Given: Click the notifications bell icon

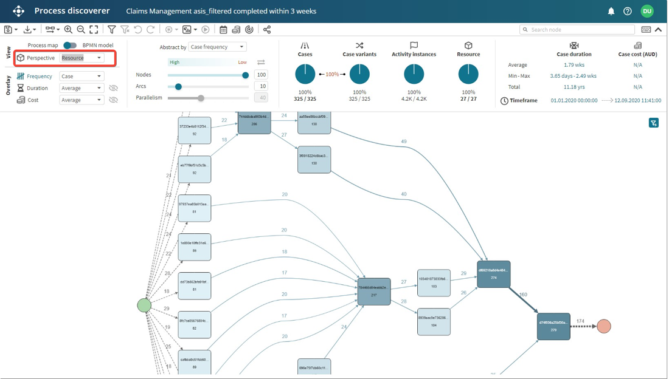Looking at the screenshot, I should click(611, 11).
